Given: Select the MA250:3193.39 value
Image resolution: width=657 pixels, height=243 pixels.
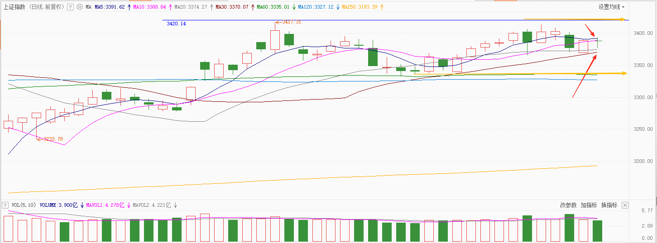Looking at the screenshot, I should [x=360, y=7].
